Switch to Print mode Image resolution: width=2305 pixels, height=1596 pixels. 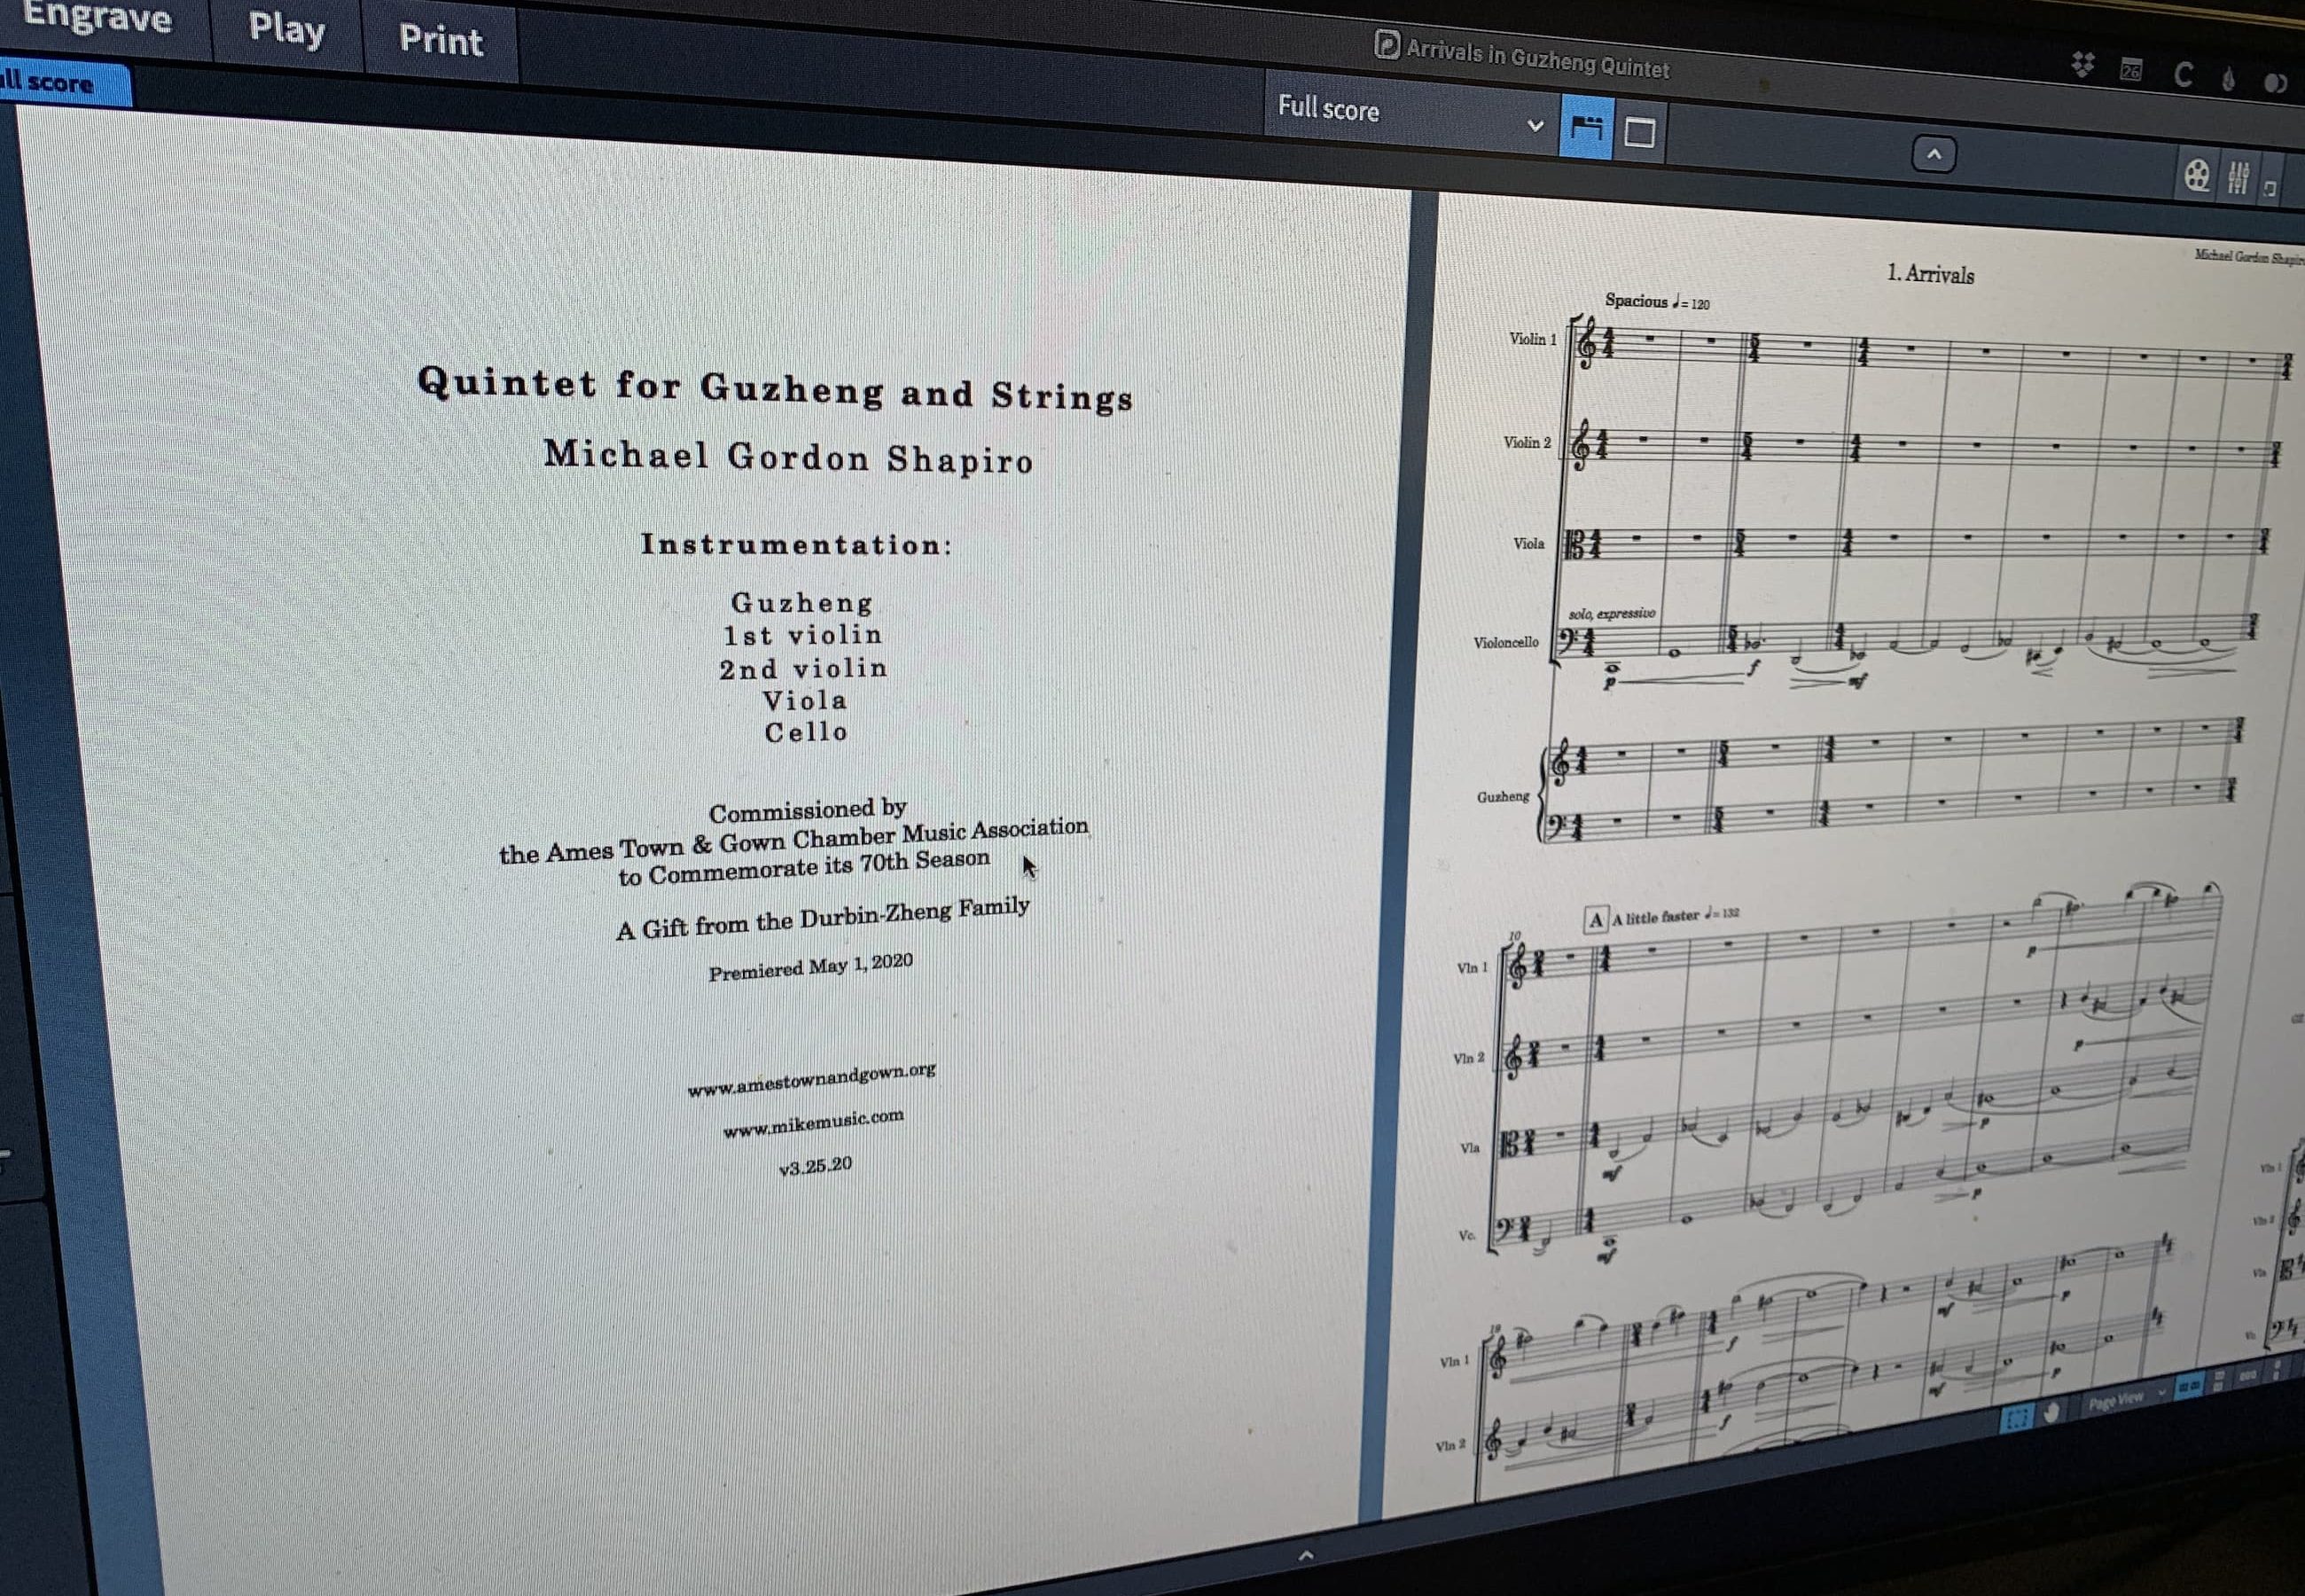click(x=441, y=40)
